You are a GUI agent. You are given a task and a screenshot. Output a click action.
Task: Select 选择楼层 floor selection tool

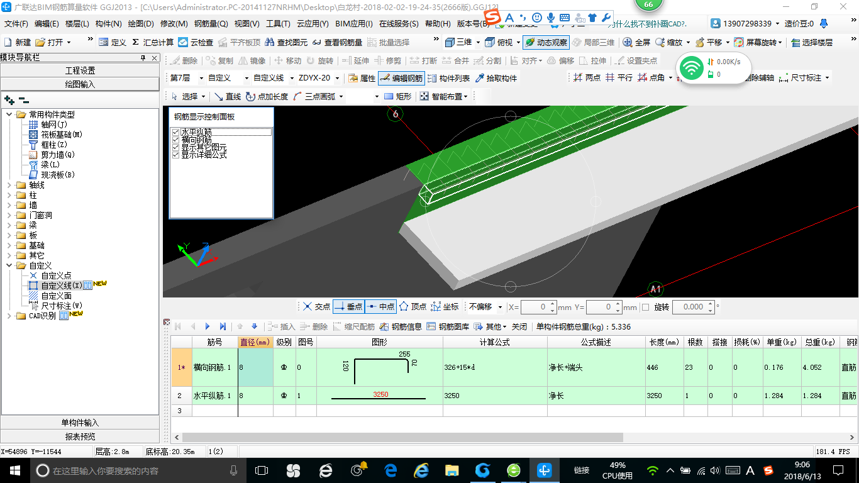tap(812, 42)
